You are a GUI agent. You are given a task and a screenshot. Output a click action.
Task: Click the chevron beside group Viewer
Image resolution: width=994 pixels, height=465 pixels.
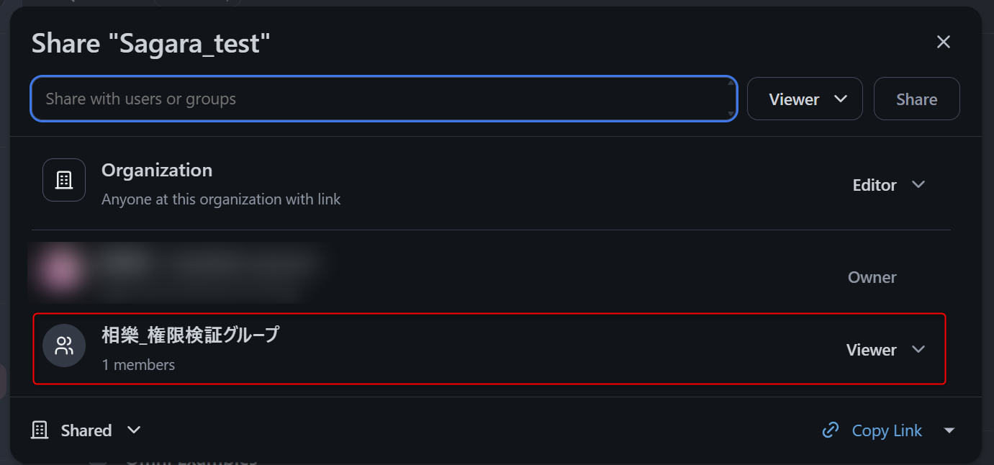click(x=918, y=350)
